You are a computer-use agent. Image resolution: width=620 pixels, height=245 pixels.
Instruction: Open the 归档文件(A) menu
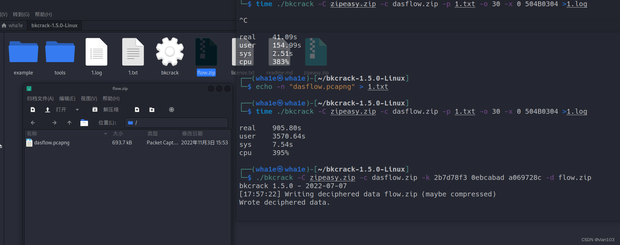tap(40, 99)
